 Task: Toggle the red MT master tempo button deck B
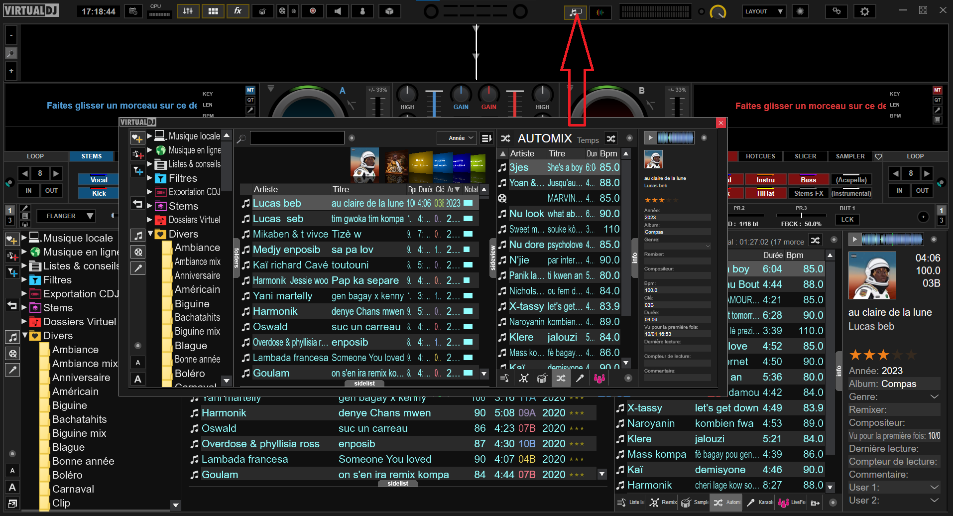coord(938,90)
